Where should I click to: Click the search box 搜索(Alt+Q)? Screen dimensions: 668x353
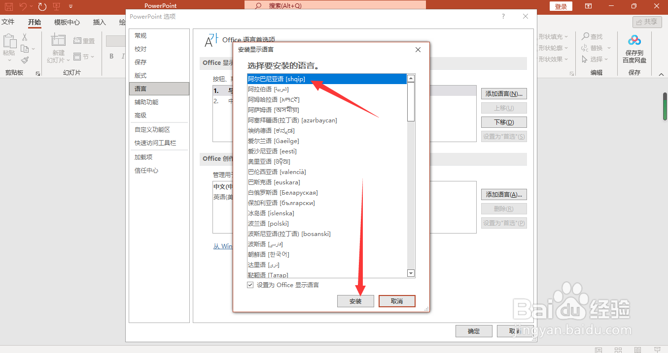[335, 6]
